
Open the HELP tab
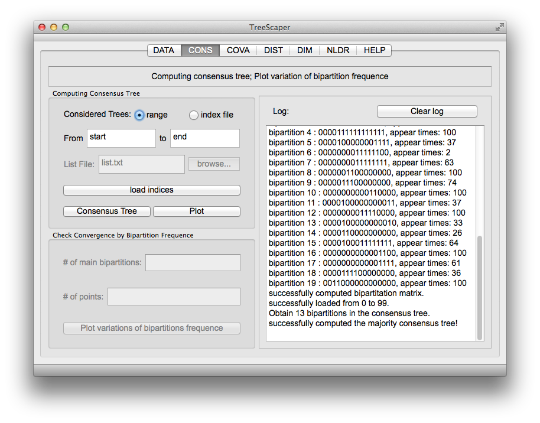click(x=375, y=50)
